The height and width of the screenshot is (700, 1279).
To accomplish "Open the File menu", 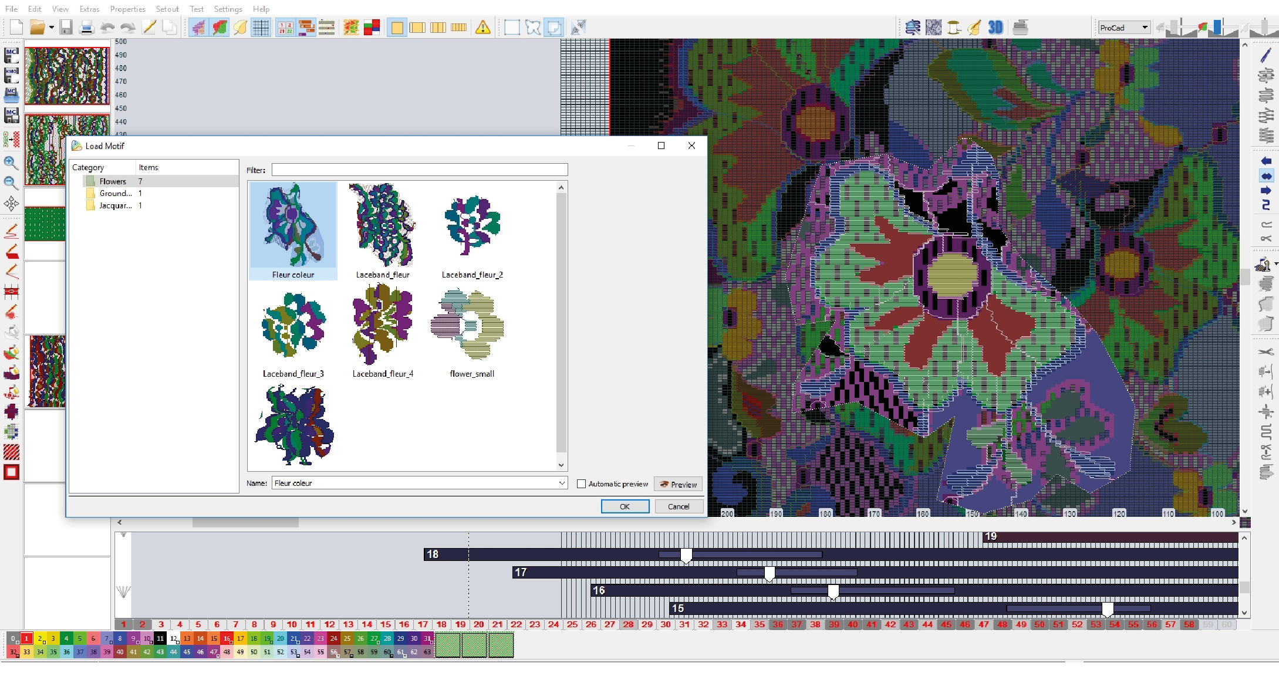I will (11, 9).
